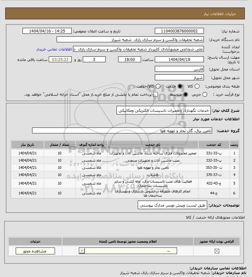
Task: Click the اطلاعات تماس سازمان خریدار heading
Action: click(218, 268)
